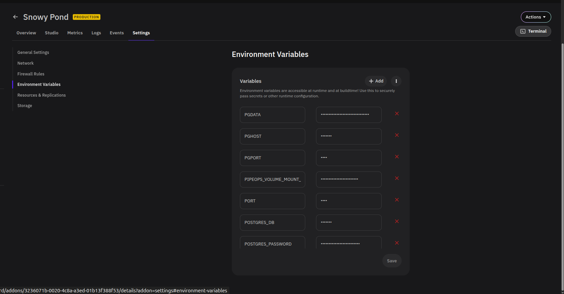Viewport: 564px width, 294px height.
Task: Click the Snowy Pond title
Action: 46,17
